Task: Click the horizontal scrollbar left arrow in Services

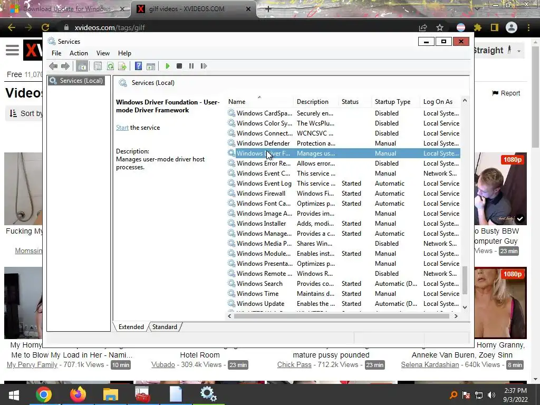Action: (230, 316)
